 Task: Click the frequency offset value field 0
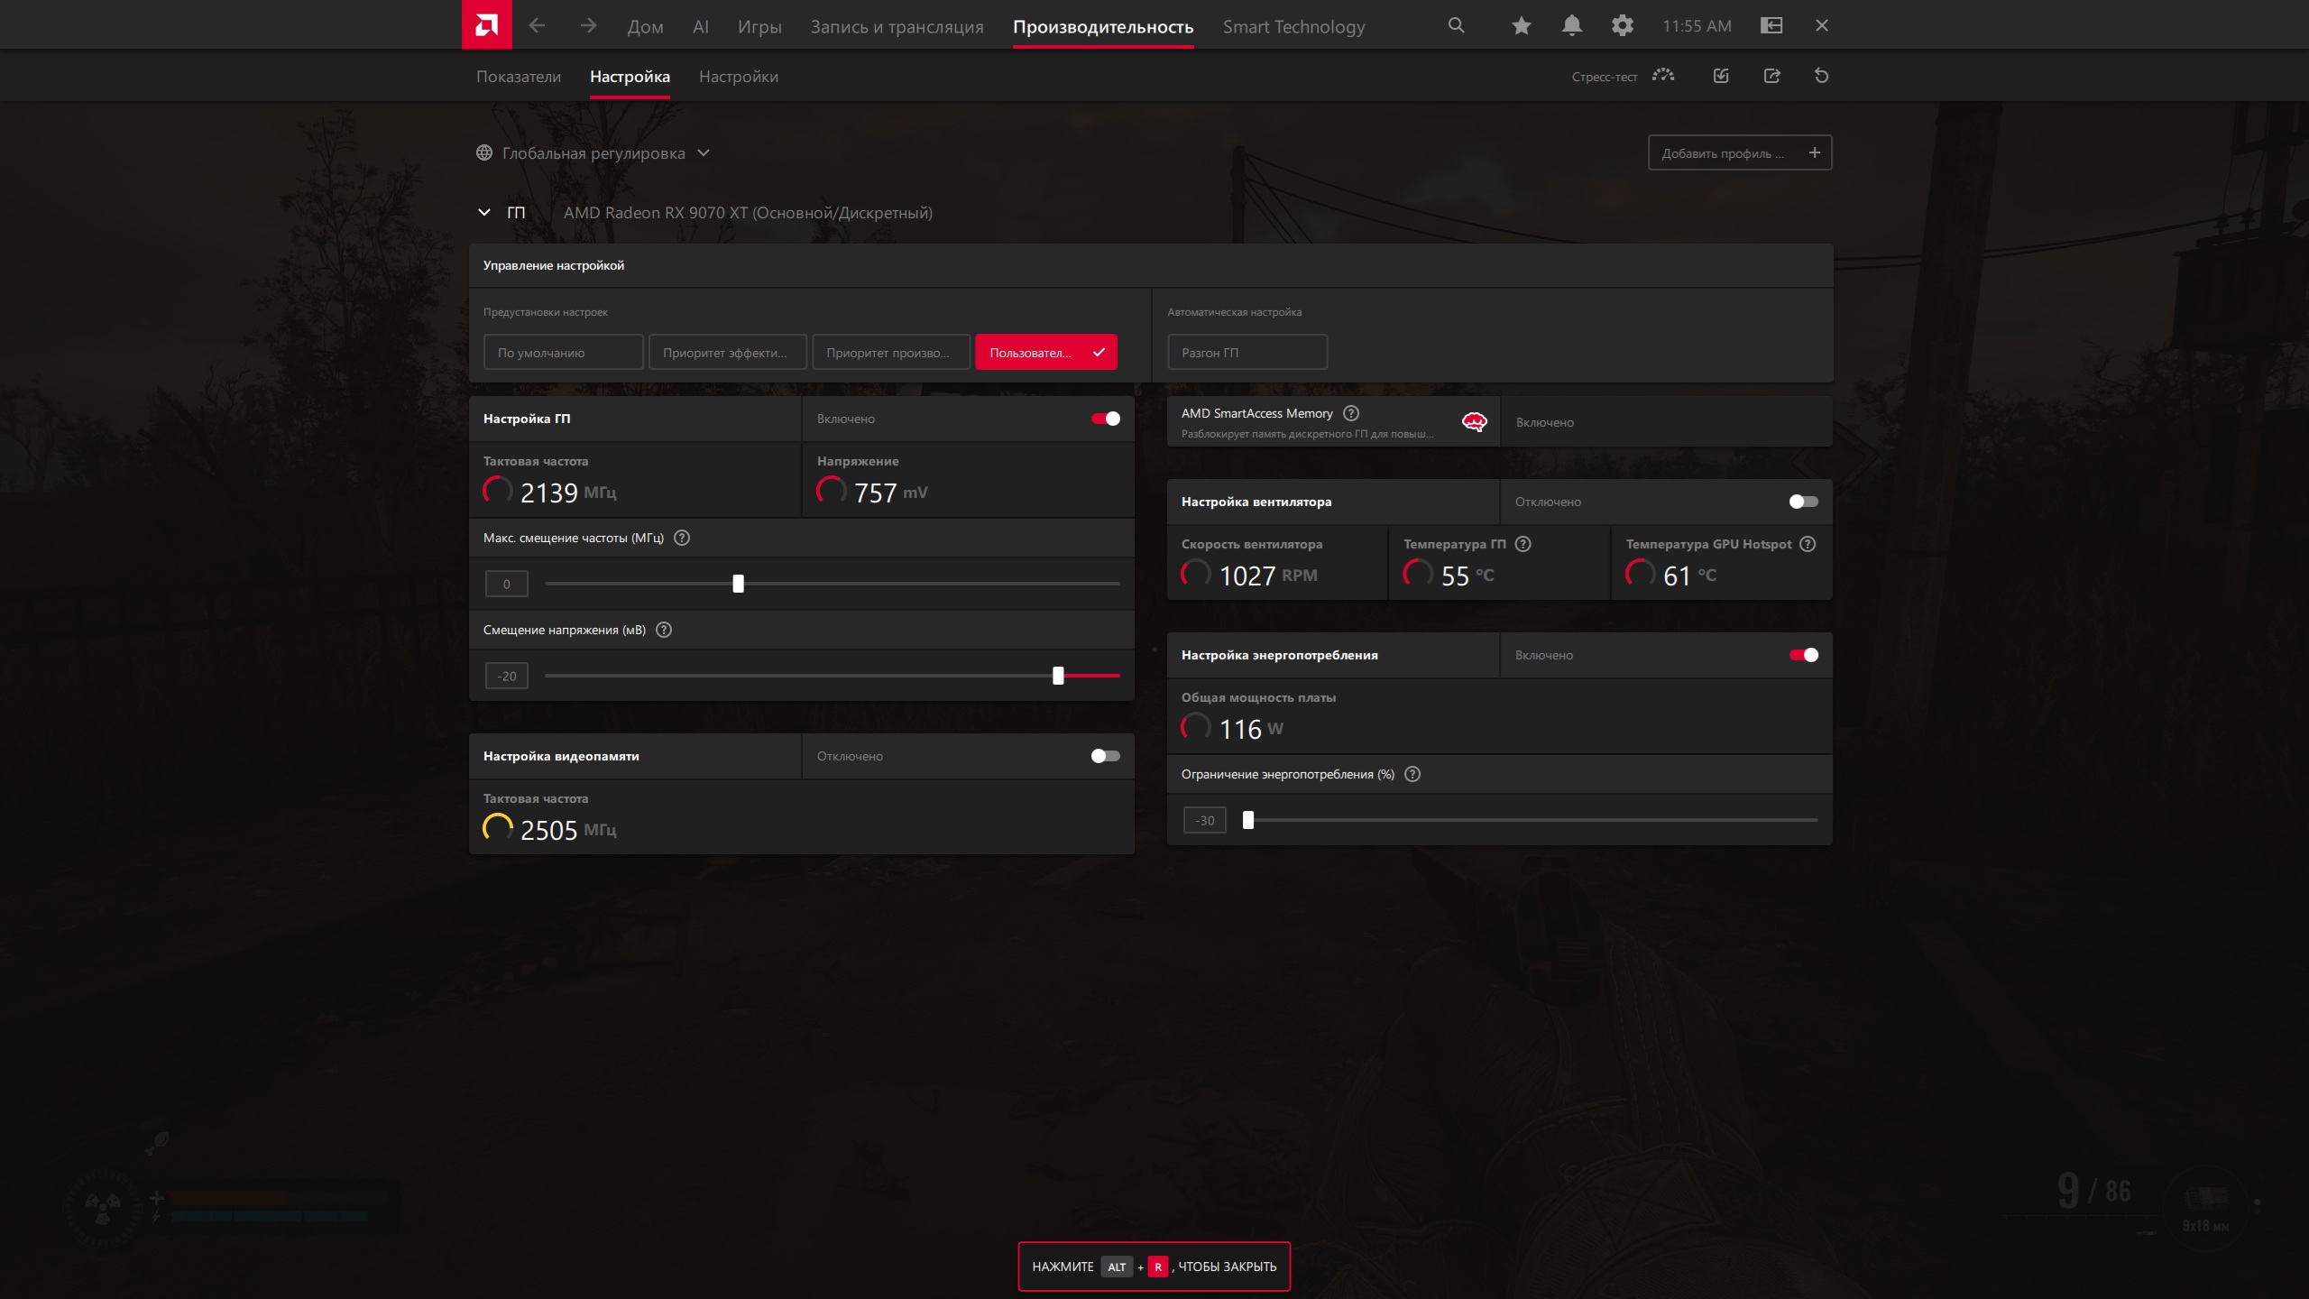(507, 584)
